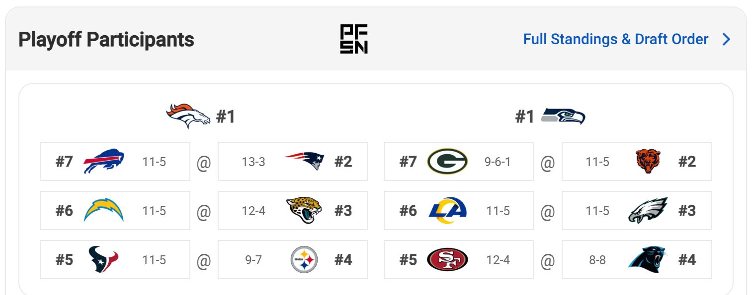The height and width of the screenshot is (295, 753).
Task: Select the Carolina Panthers logo
Action: click(648, 260)
